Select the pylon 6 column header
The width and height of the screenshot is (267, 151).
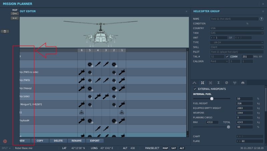click(x=81, y=50)
